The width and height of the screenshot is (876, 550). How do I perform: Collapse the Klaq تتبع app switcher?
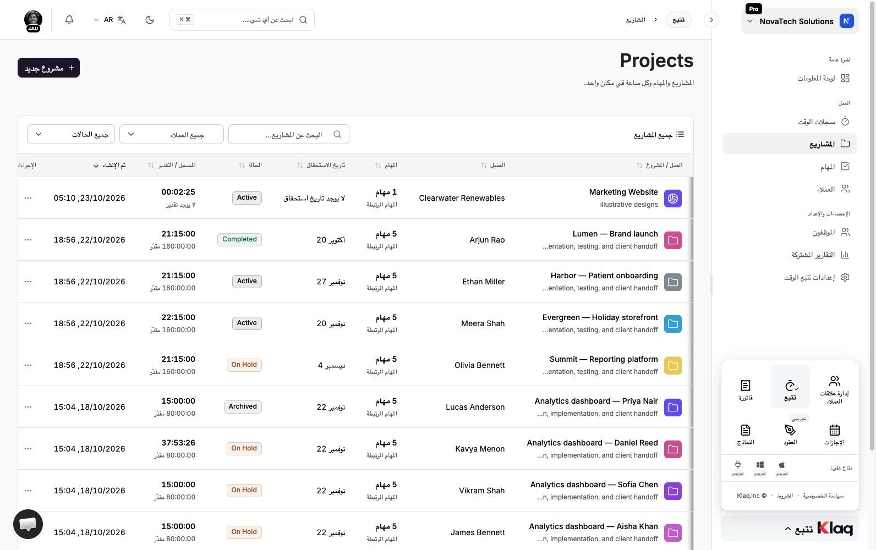(790, 529)
